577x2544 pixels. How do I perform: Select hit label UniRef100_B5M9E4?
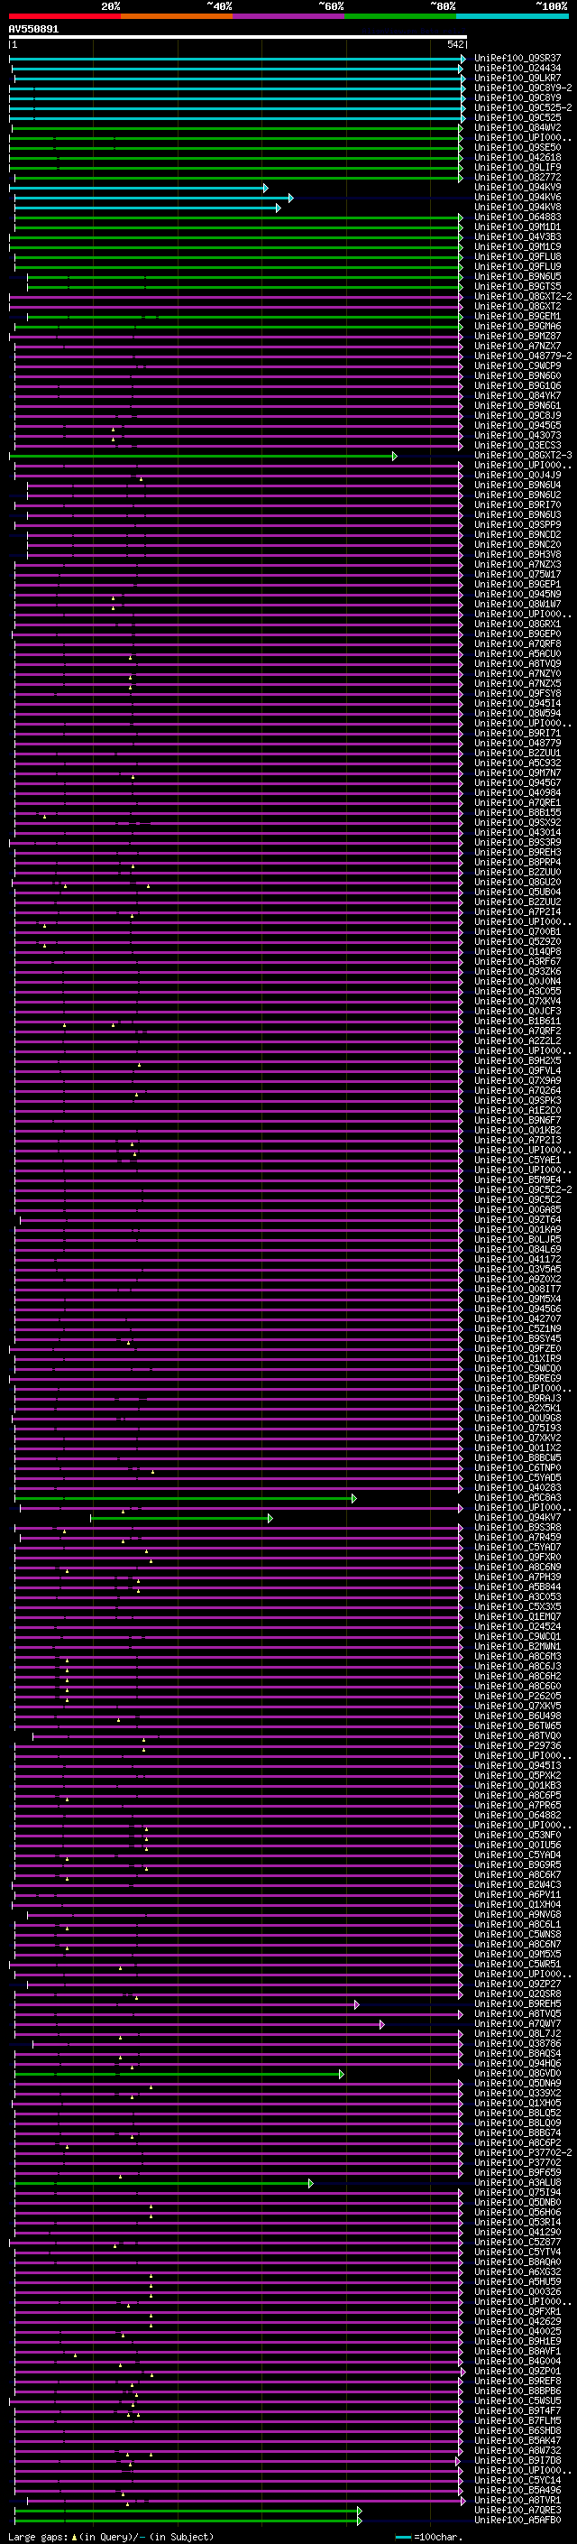517,1180
